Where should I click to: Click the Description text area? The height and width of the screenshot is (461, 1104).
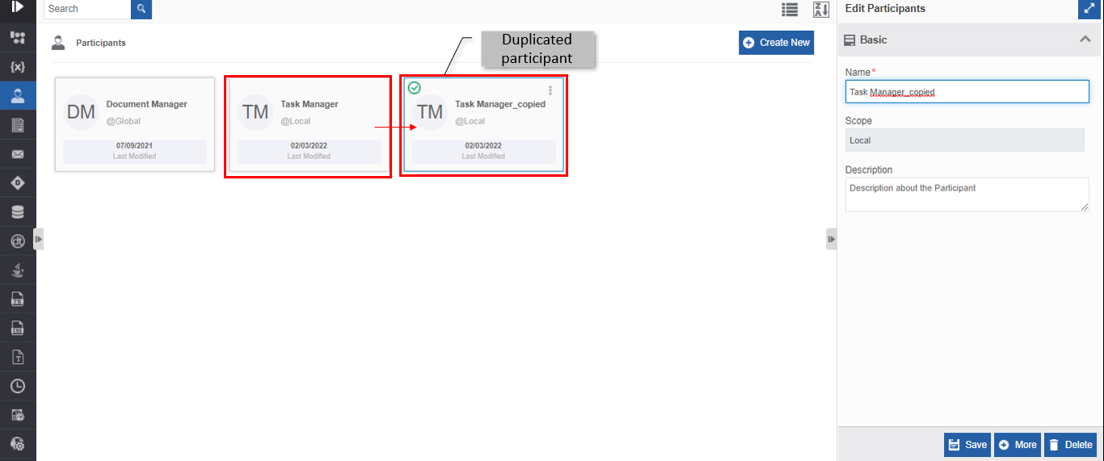967,195
